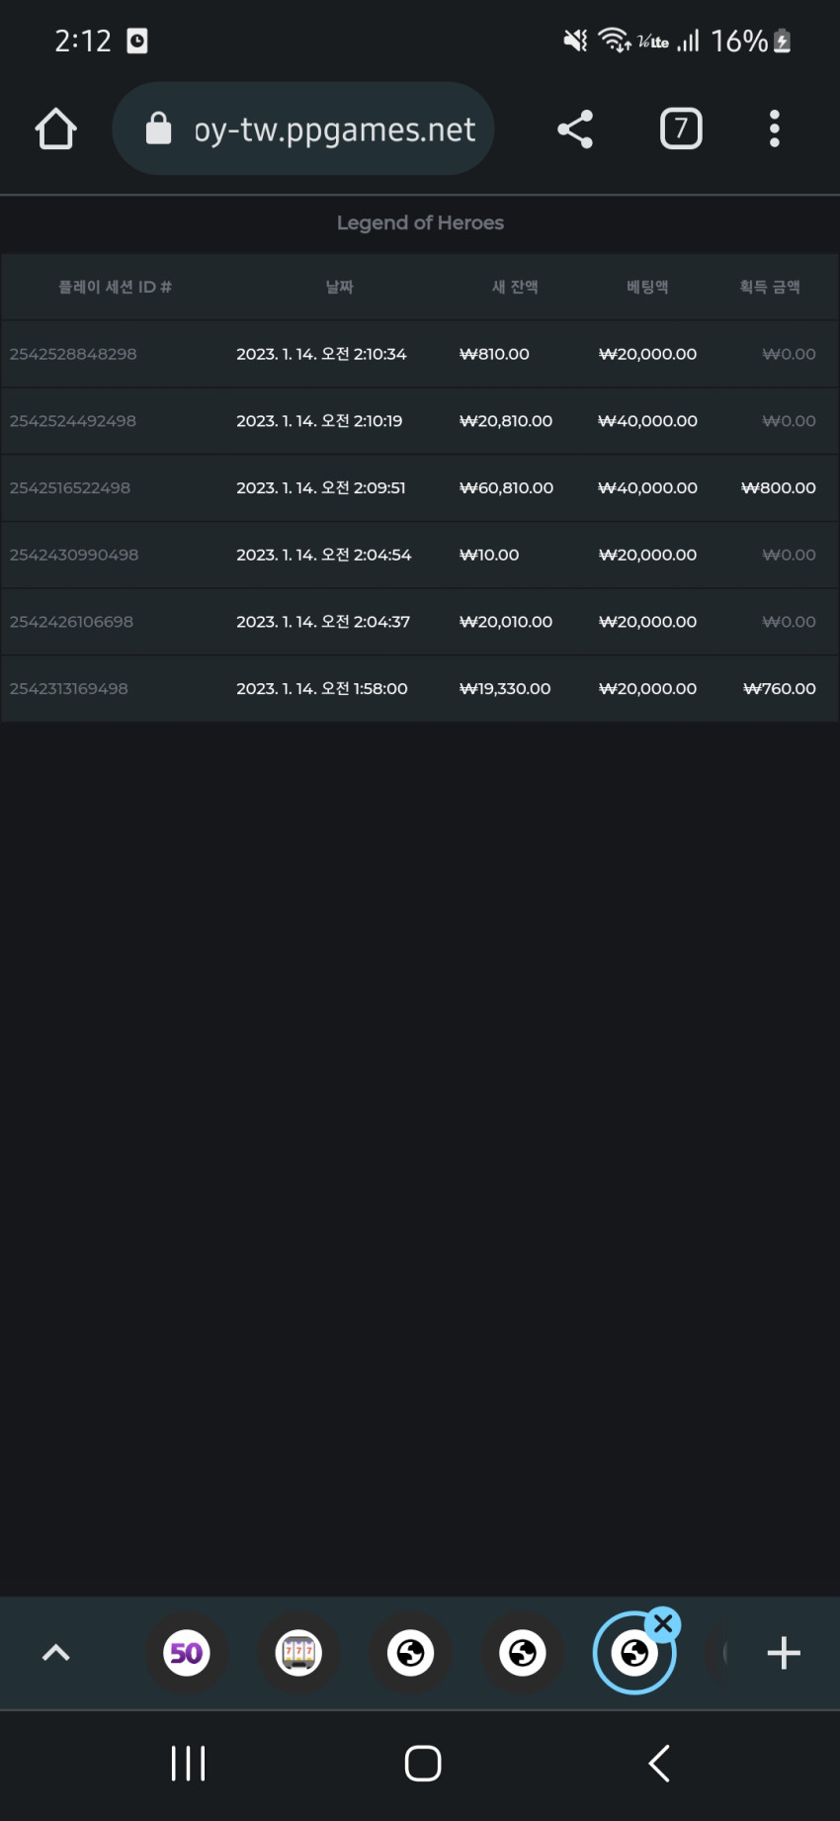Viewport: 840px width, 1821px height.
Task: Open play session 2542528848298 row
Action: point(420,354)
